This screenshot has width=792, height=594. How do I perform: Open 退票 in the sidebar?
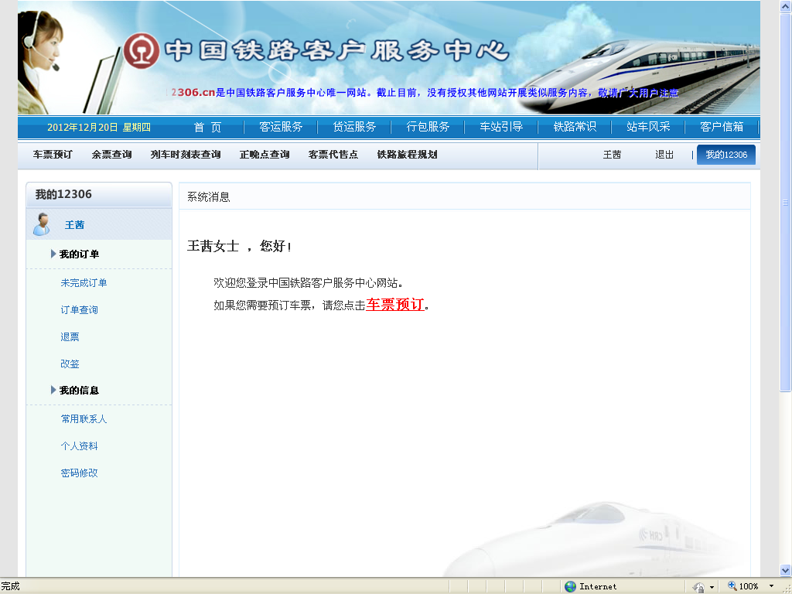tap(70, 337)
